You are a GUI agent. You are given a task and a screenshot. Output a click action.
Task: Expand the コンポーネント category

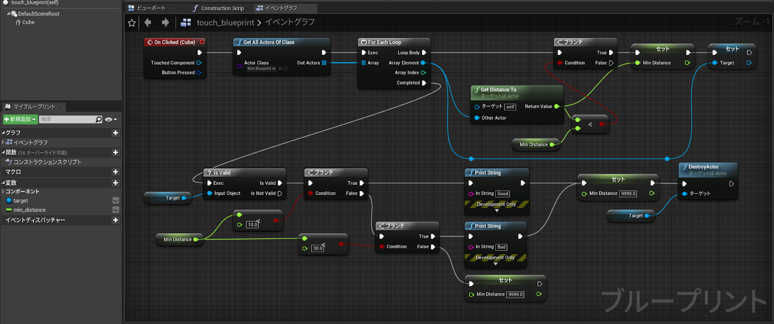tap(3, 192)
